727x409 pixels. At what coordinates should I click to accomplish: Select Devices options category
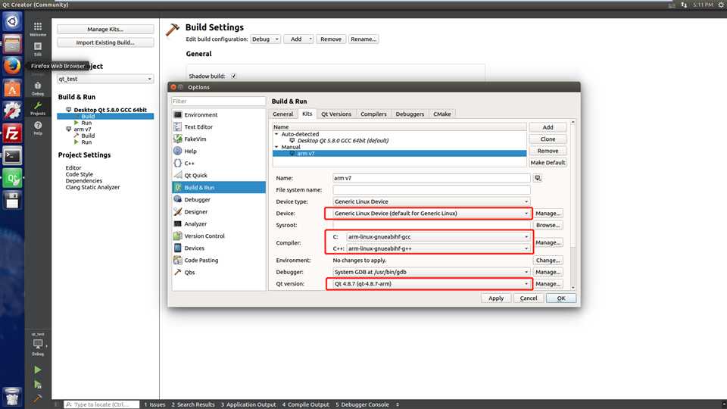218,248
